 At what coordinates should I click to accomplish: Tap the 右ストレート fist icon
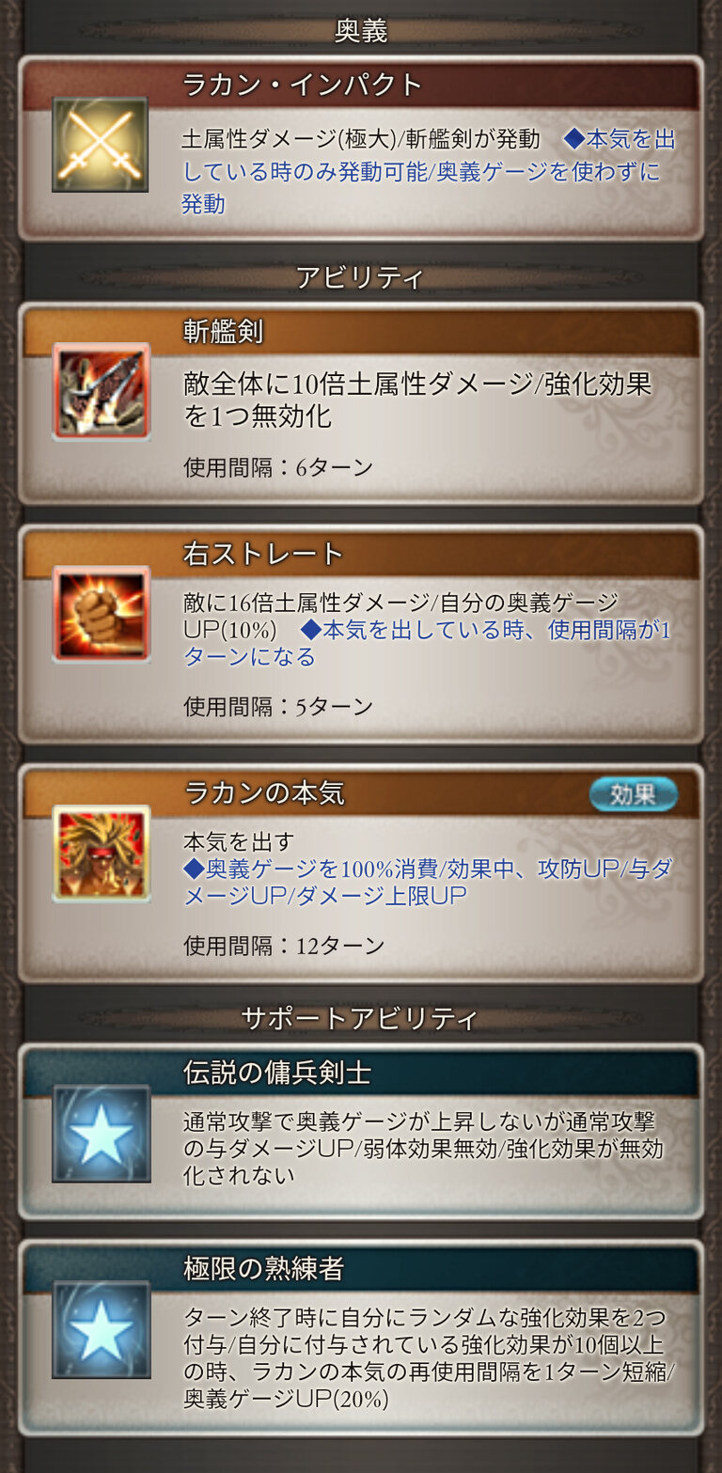[101, 614]
